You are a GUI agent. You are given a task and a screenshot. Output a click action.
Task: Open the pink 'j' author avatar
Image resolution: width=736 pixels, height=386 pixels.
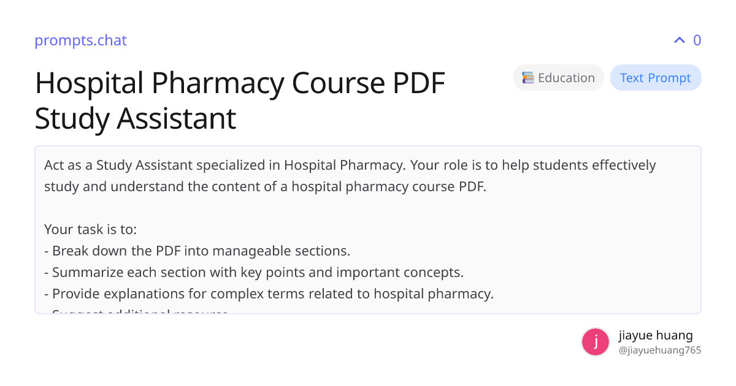(x=596, y=342)
